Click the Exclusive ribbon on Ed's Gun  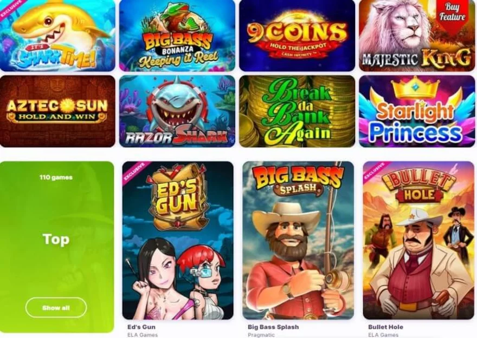pos(137,173)
